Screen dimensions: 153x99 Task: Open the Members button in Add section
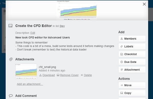pyautogui.click(x=132, y=39)
